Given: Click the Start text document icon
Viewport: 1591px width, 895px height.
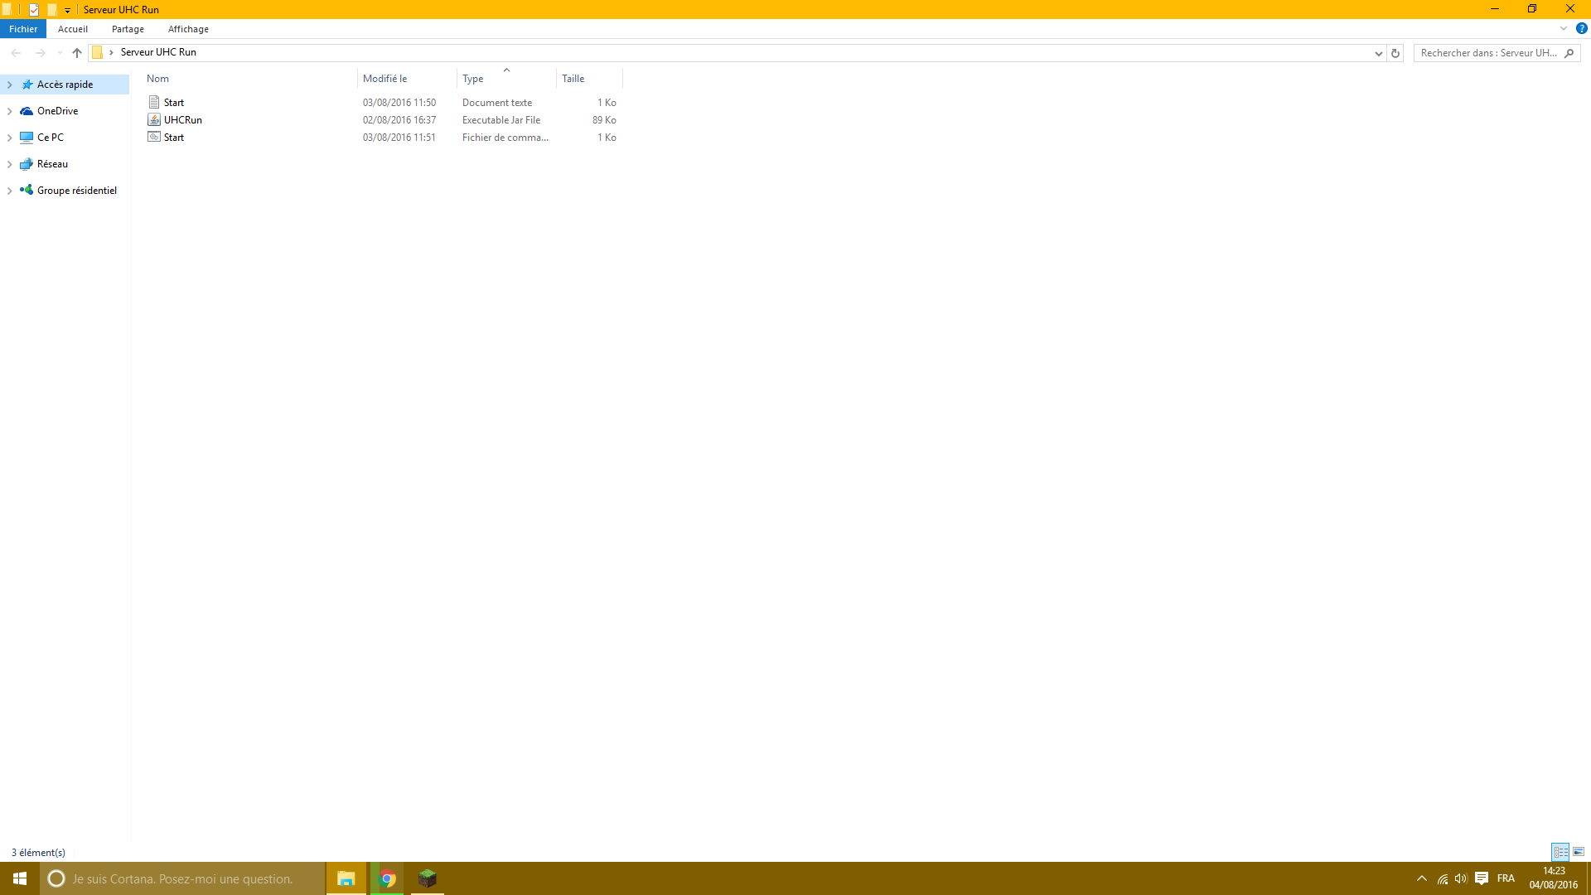Looking at the screenshot, I should [154, 102].
